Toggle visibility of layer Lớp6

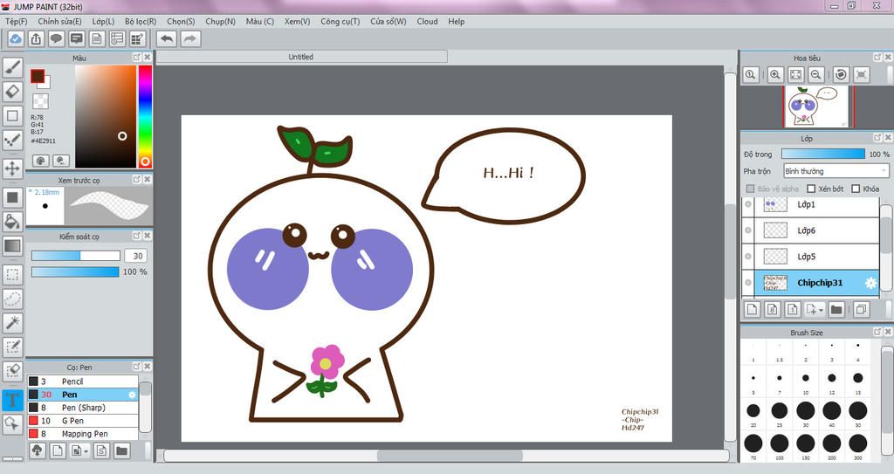coord(748,230)
